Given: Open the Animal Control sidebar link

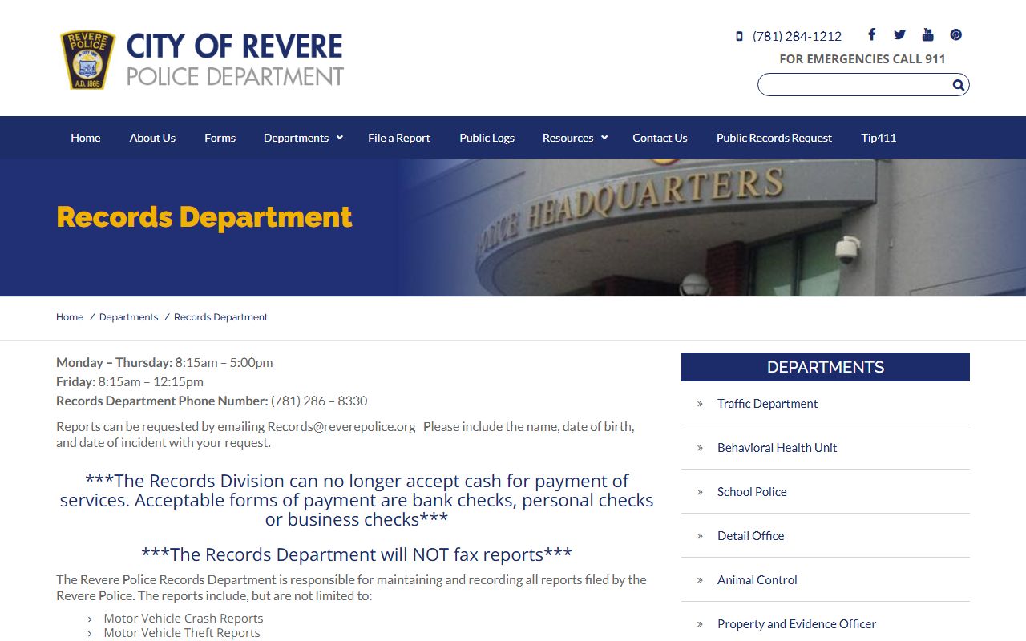Looking at the screenshot, I should pos(757,580).
